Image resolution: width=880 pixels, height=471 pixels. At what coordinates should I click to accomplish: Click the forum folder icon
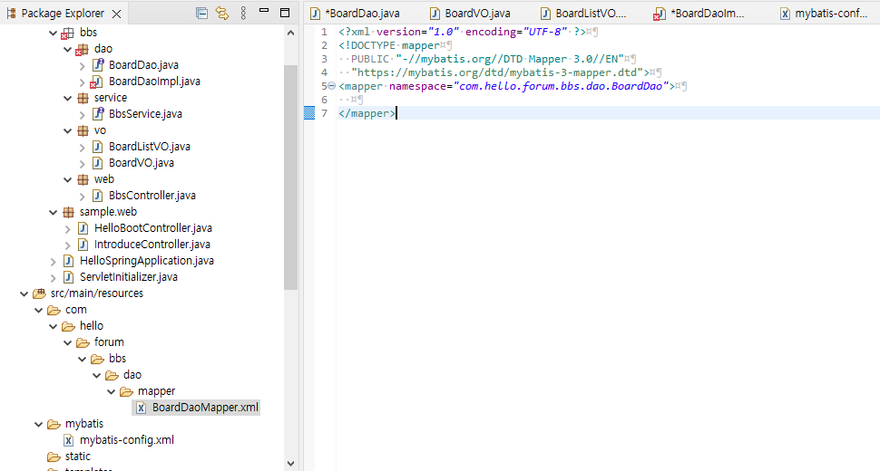coord(83,342)
